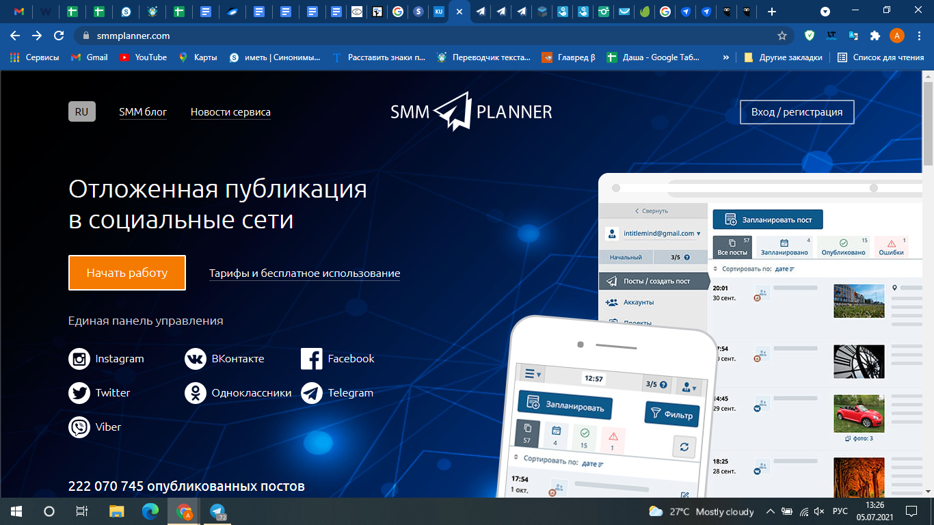The image size is (934, 525).
Task: Open the weather widget Mostly cloudy
Action: click(701, 511)
